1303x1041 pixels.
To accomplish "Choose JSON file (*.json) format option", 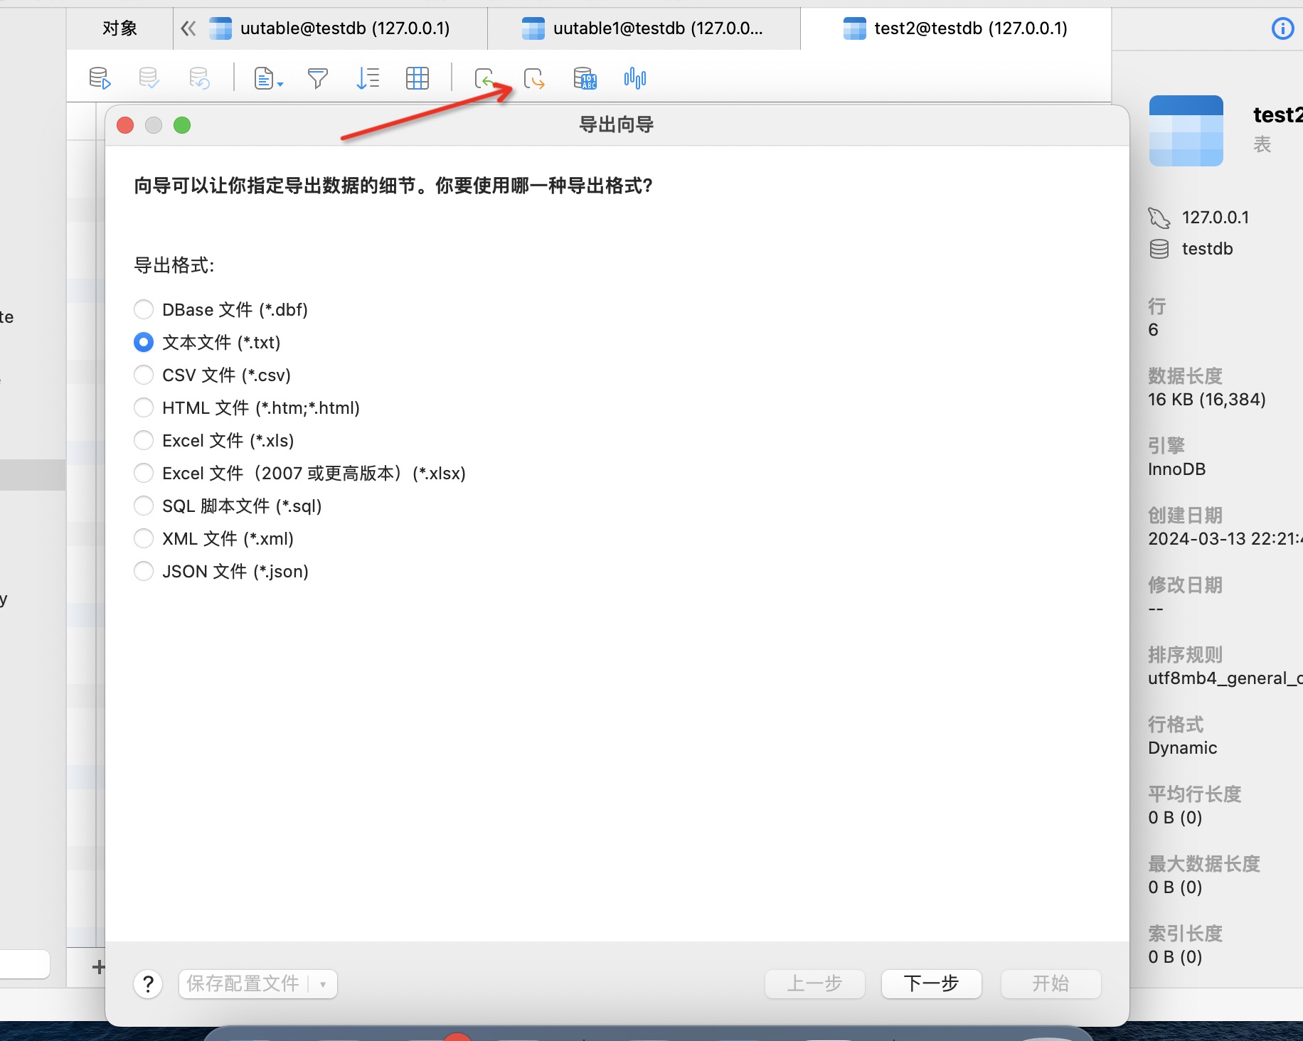I will coord(144,571).
